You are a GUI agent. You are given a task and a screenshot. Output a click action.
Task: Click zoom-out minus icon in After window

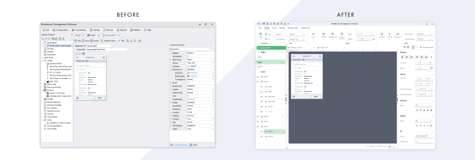click(x=367, y=146)
